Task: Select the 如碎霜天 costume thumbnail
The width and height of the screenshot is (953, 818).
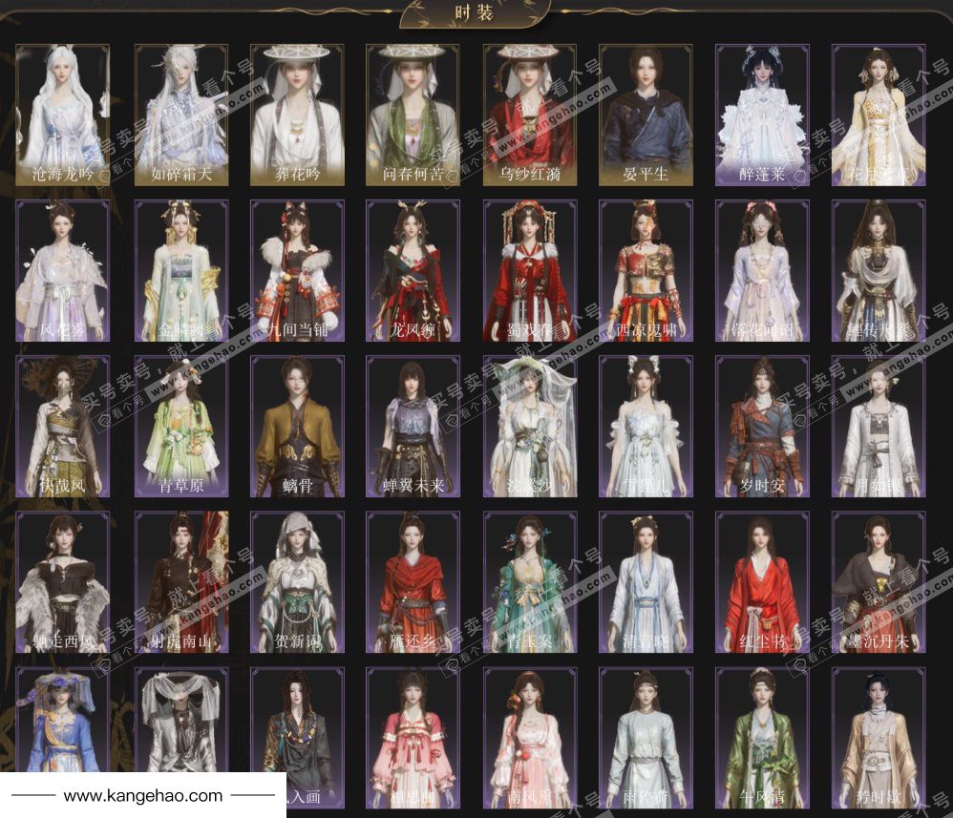Action: point(180,115)
